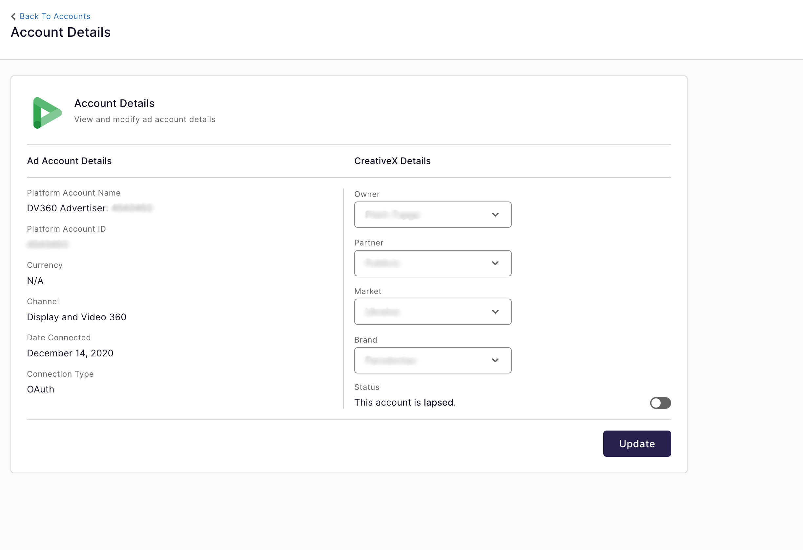Select the Ad Account Details heading
Image resolution: width=803 pixels, height=550 pixels.
pyautogui.click(x=69, y=161)
